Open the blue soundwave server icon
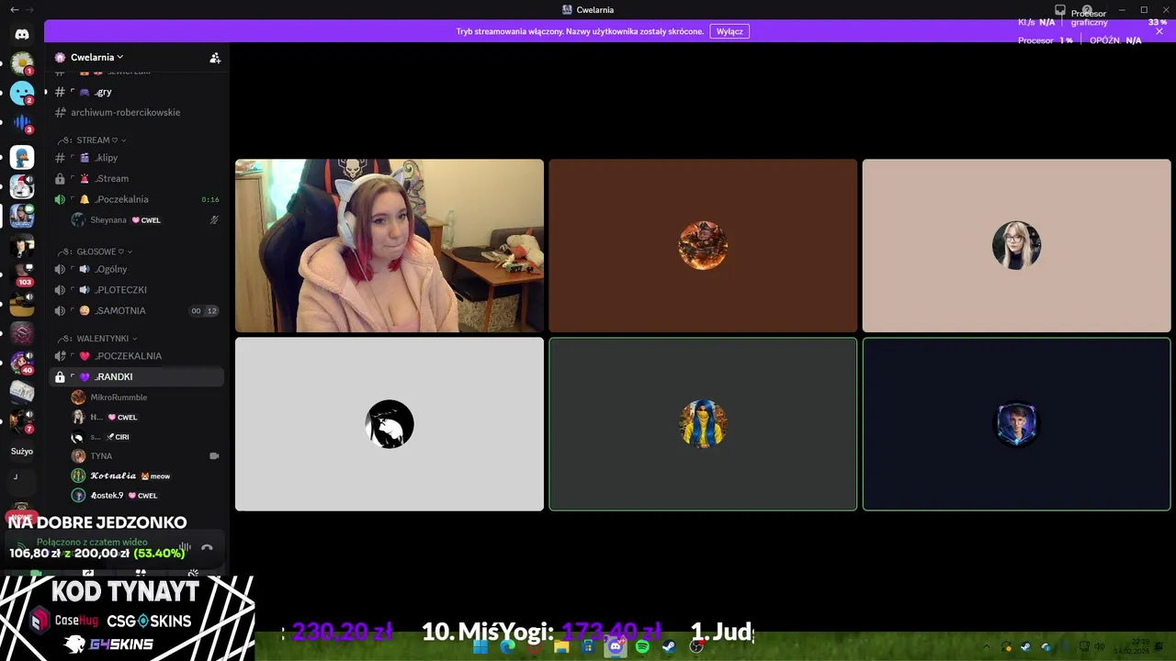1176x661 pixels. click(22, 123)
